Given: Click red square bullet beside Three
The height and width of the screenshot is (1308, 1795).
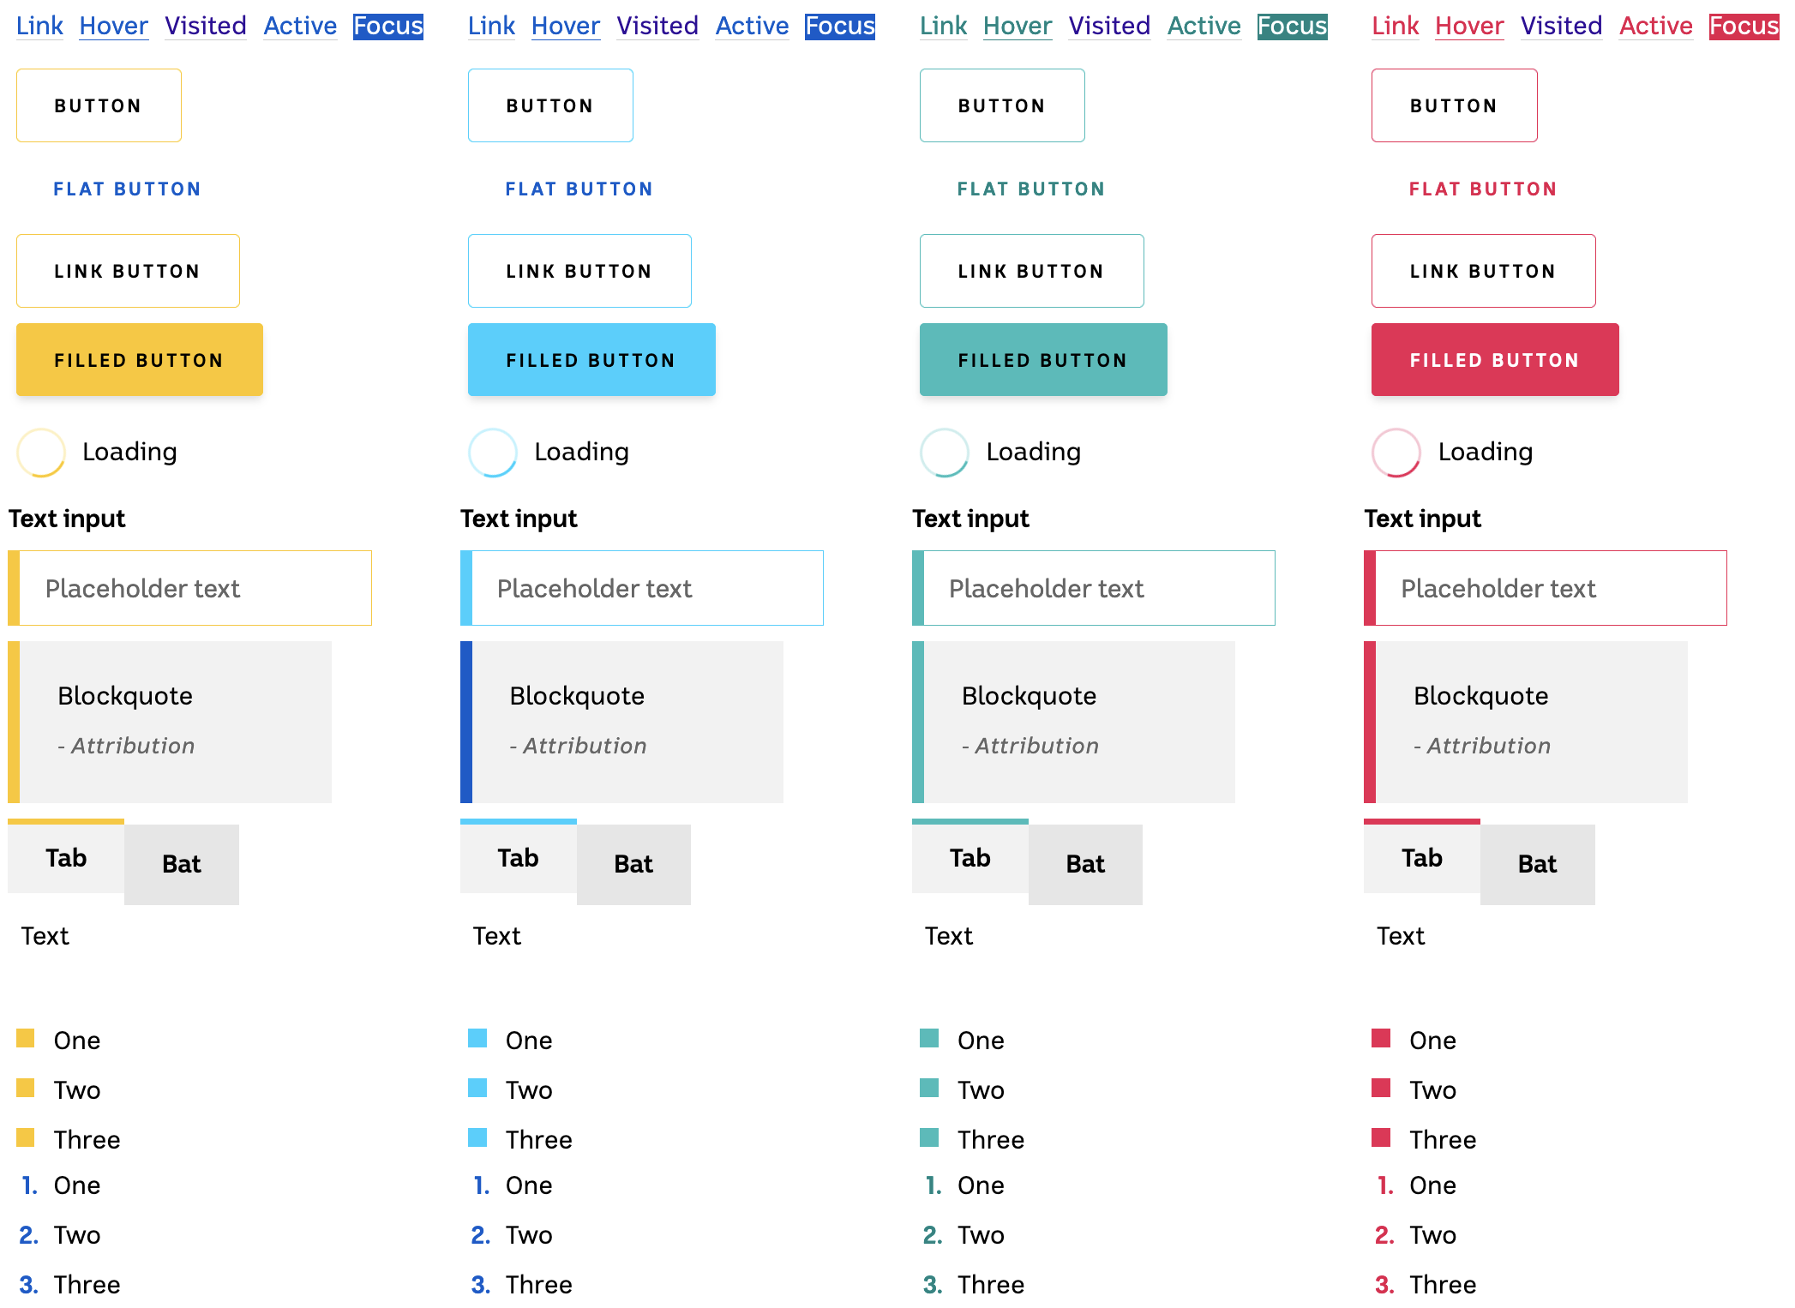Looking at the screenshot, I should 1380,1138.
